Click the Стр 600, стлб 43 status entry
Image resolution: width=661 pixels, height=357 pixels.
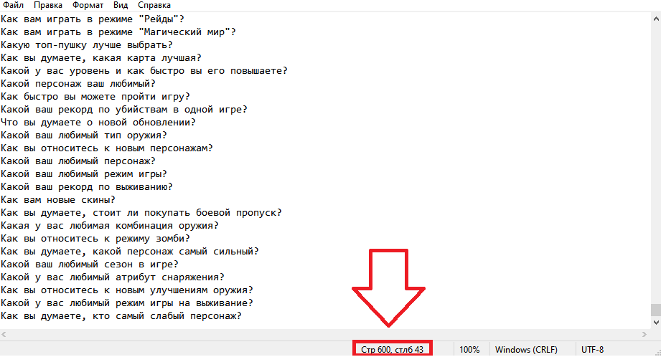tap(392, 349)
